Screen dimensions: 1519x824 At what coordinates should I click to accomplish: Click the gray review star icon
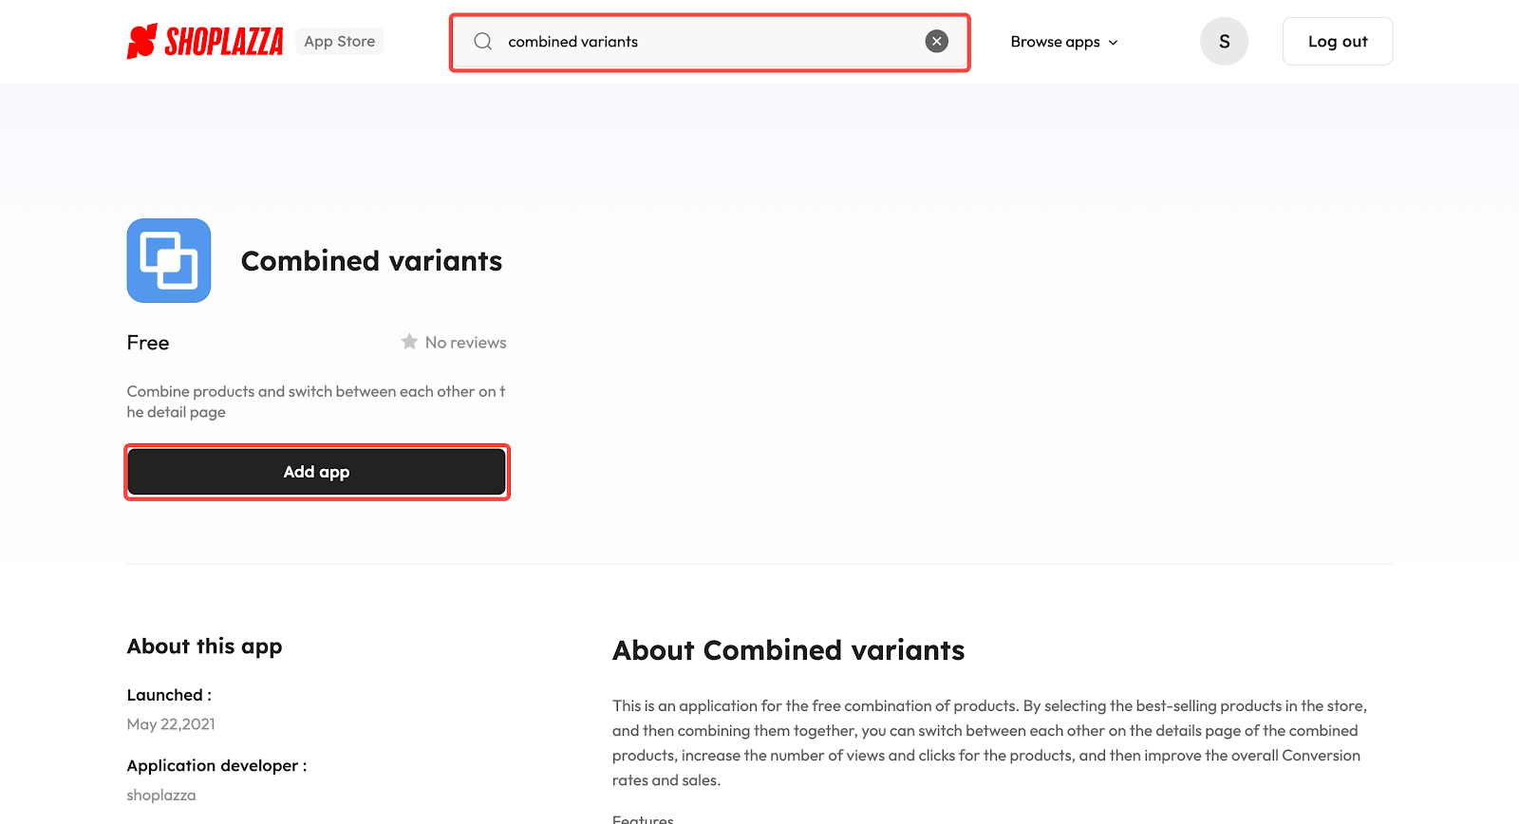point(409,342)
